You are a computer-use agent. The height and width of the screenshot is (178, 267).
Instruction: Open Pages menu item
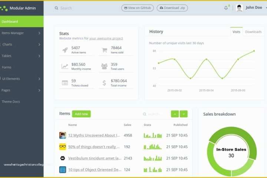coord(22,90)
